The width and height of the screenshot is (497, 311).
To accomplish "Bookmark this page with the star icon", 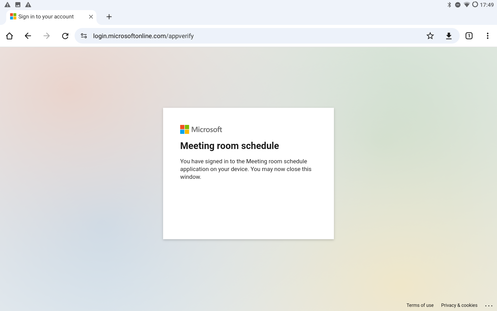I will tap(430, 36).
